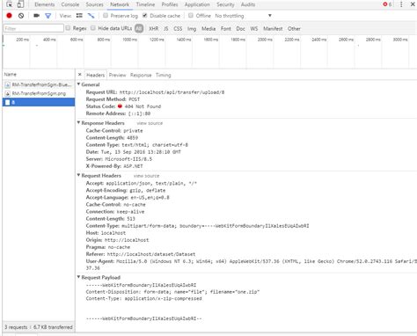Toggle the filter funnel icon
Image resolution: width=417 pixels, height=336 pixels.
(48, 16)
